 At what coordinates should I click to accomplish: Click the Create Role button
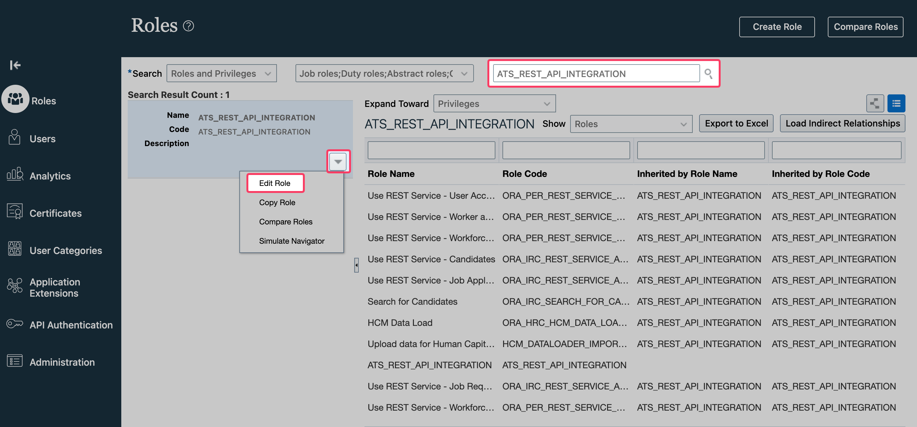coord(777,27)
